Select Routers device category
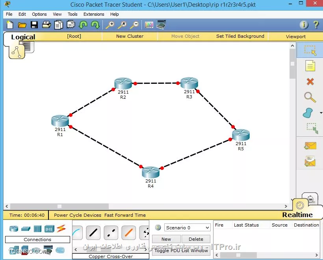This screenshot has height=260, width=323. pos(14,229)
